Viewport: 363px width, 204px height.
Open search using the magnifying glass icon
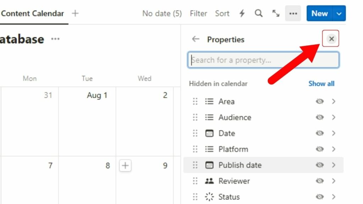pos(258,13)
